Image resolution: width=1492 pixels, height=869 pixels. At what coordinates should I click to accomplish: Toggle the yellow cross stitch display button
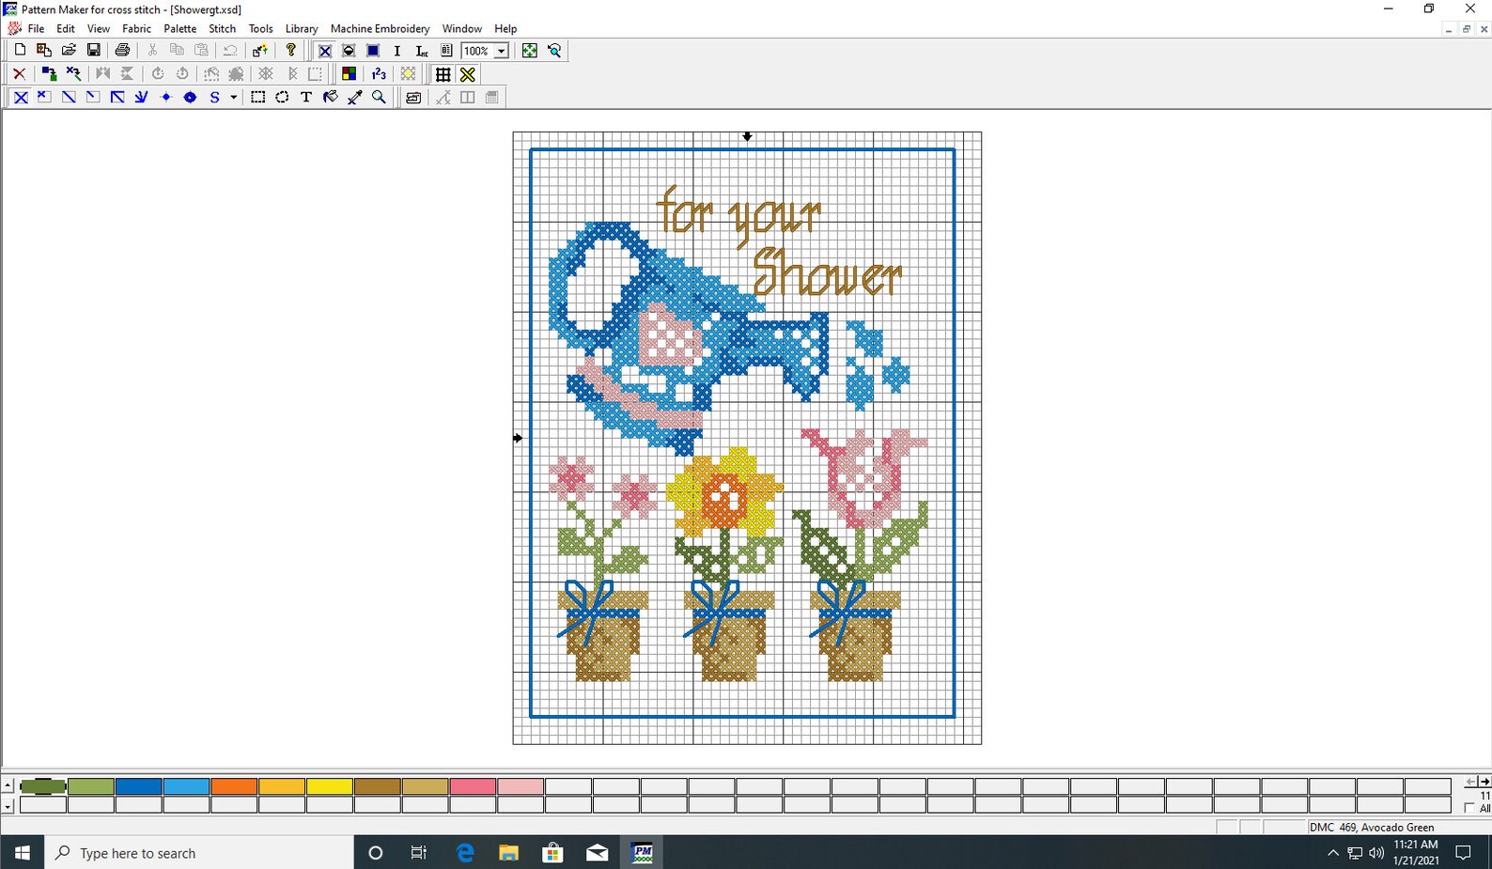click(468, 74)
